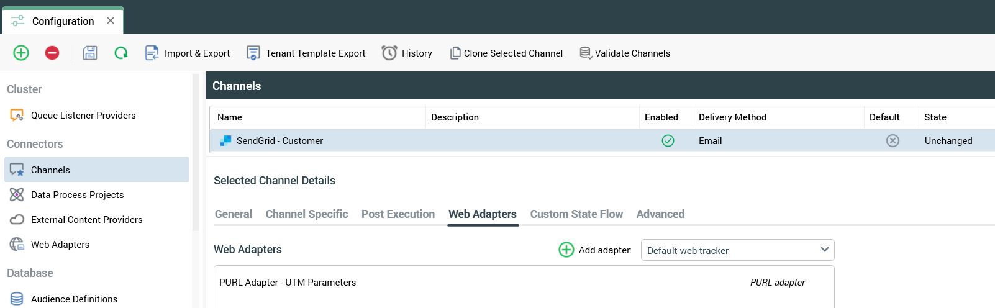Image resolution: width=995 pixels, height=308 pixels.
Task: Switch to the Custom State Flow tab
Action: click(576, 214)
